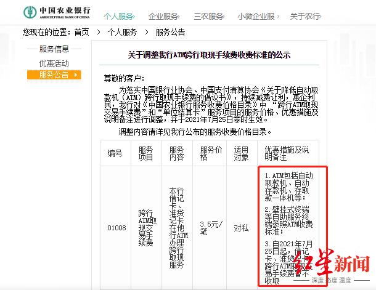
Task: Click the 服务信息 sidebar heading
Action: click(x=54, y=49)
